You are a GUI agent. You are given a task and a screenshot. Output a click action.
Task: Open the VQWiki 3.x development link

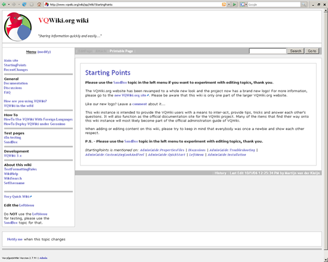tap(13, 156)
